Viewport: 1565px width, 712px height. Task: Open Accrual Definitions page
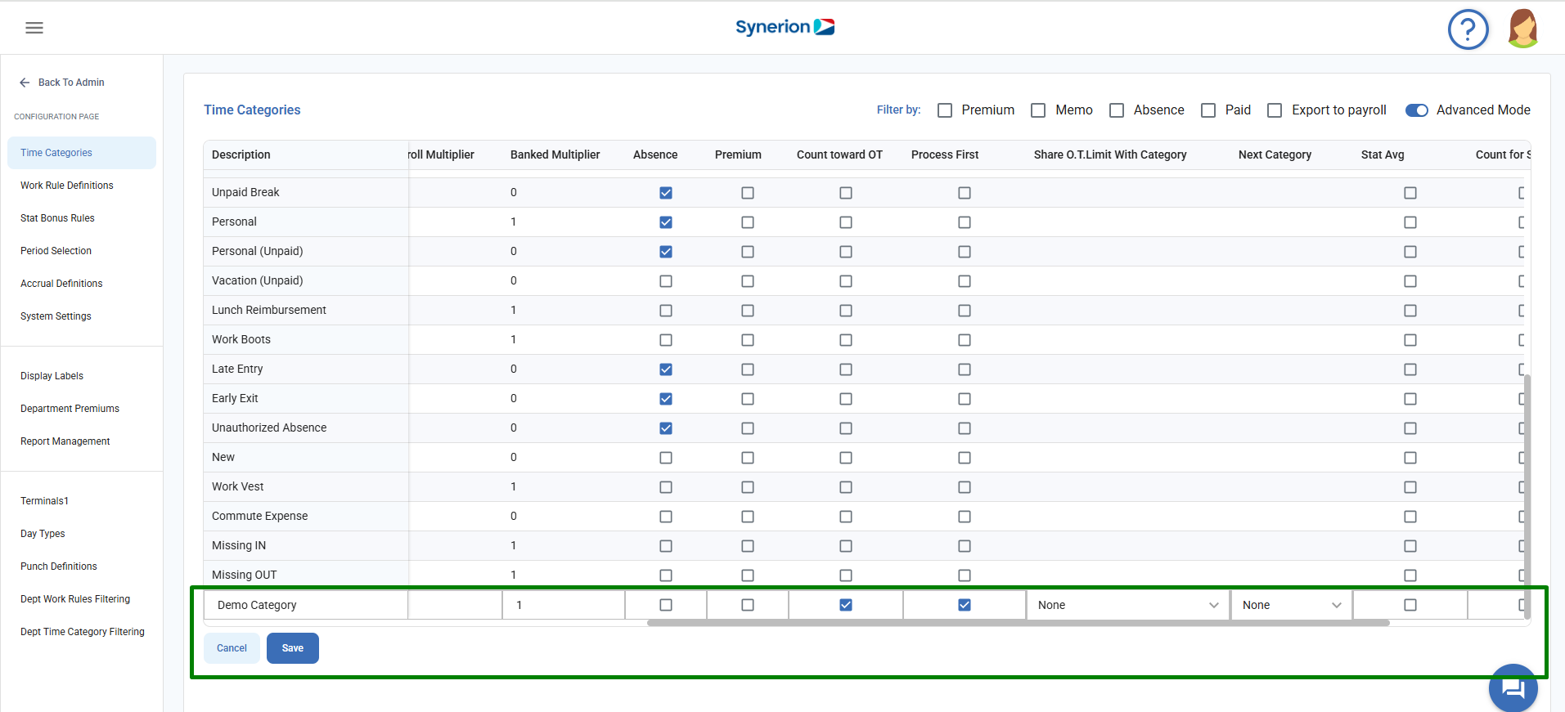[x=61, y=284]
